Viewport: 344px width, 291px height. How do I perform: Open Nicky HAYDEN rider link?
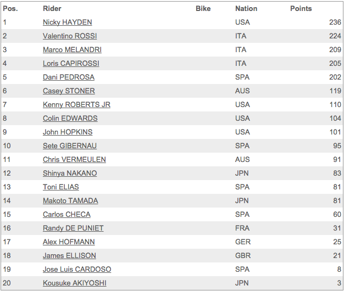68,23
